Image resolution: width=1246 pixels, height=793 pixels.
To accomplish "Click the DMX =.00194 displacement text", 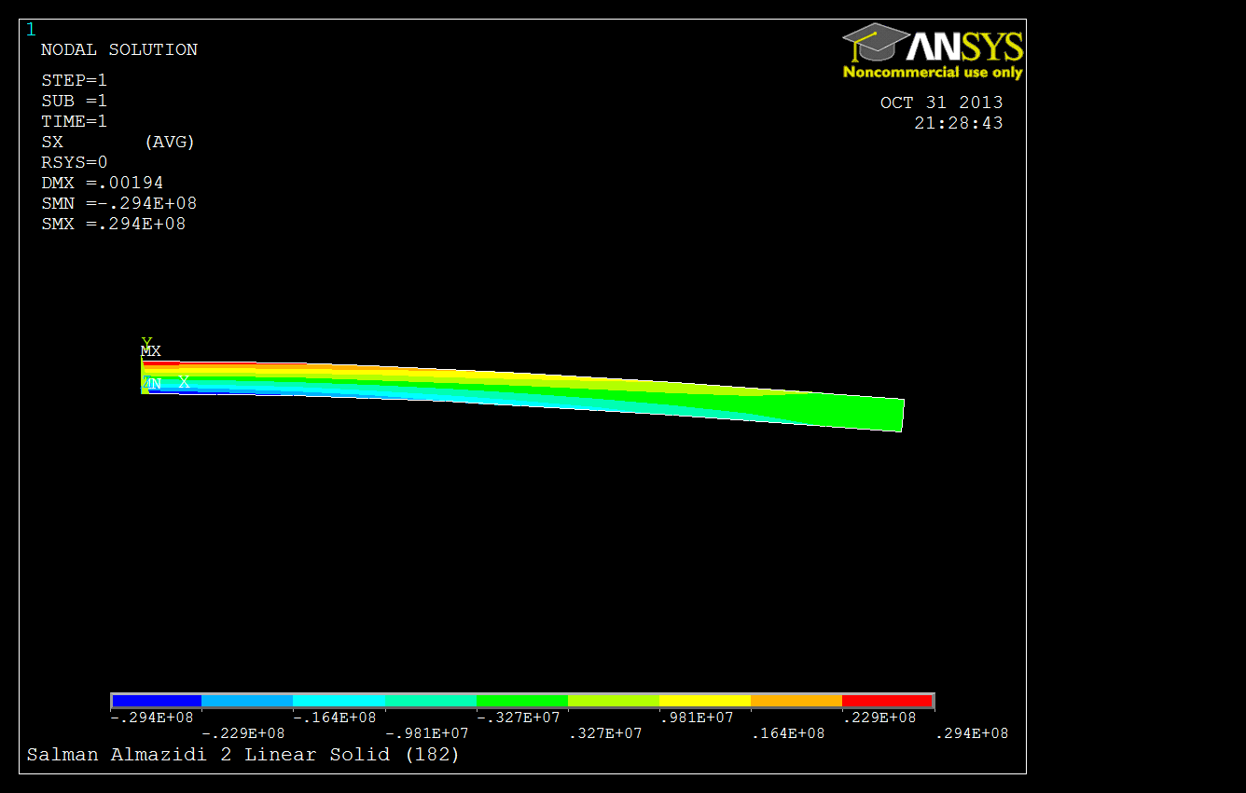I will point(103,183).
